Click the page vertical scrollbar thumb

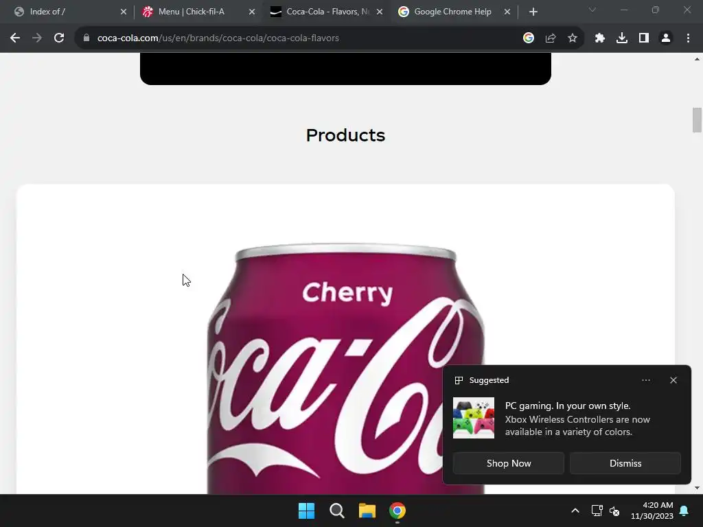[697, 120]
